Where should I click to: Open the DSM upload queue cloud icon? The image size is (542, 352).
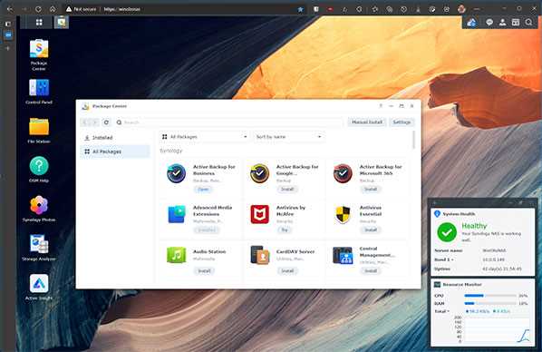pyautogui.click(x=471, y=23)
